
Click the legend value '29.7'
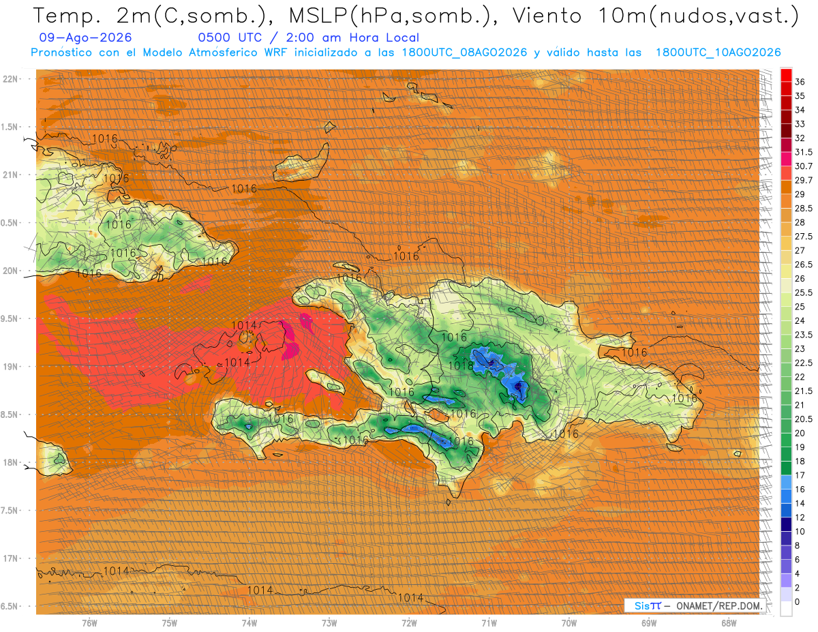tap(804, 180)
